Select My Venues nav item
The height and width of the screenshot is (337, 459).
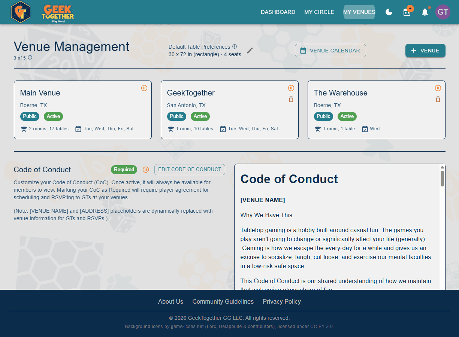[x=359, y=12]
